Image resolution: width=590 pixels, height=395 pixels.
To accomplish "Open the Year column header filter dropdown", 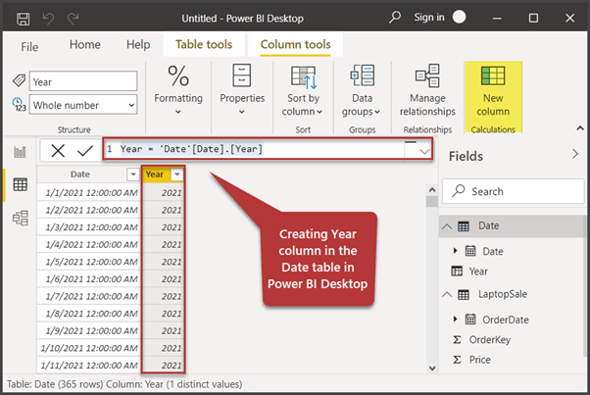I will click(x=176, y=174).
